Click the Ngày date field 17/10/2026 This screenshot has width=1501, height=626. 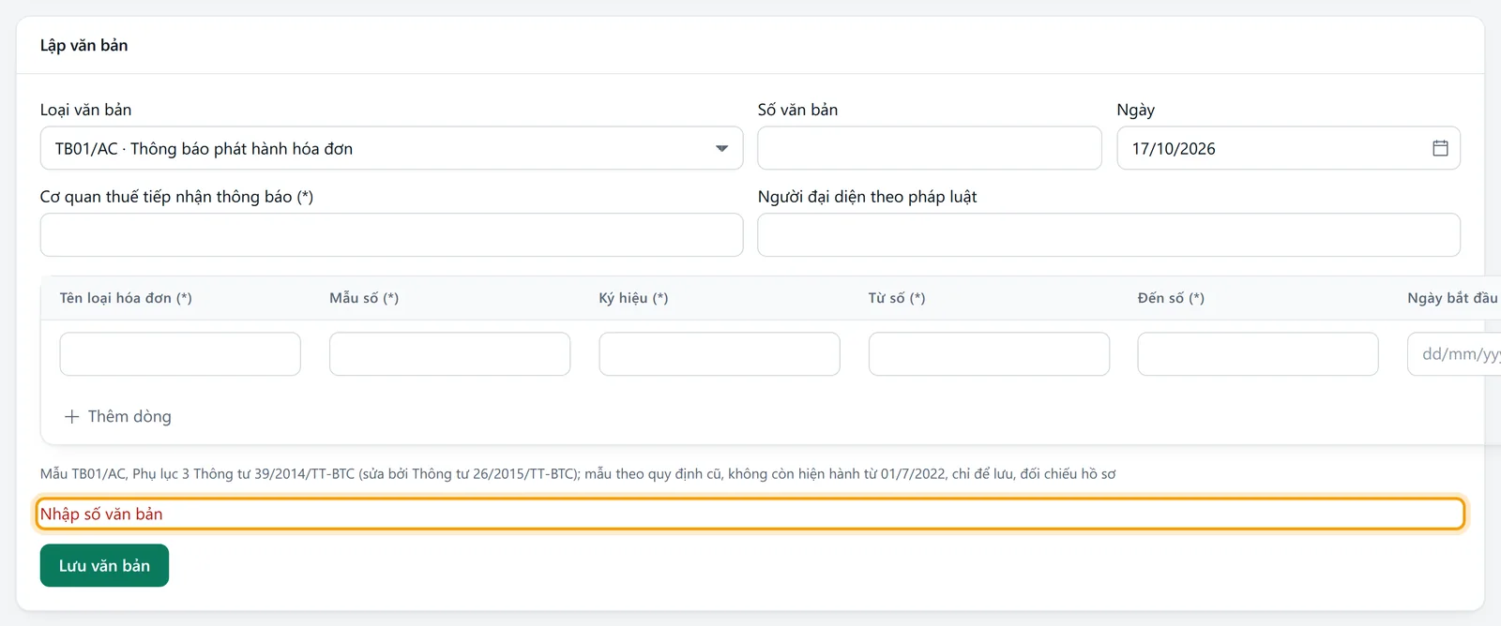click(1288, 148)
